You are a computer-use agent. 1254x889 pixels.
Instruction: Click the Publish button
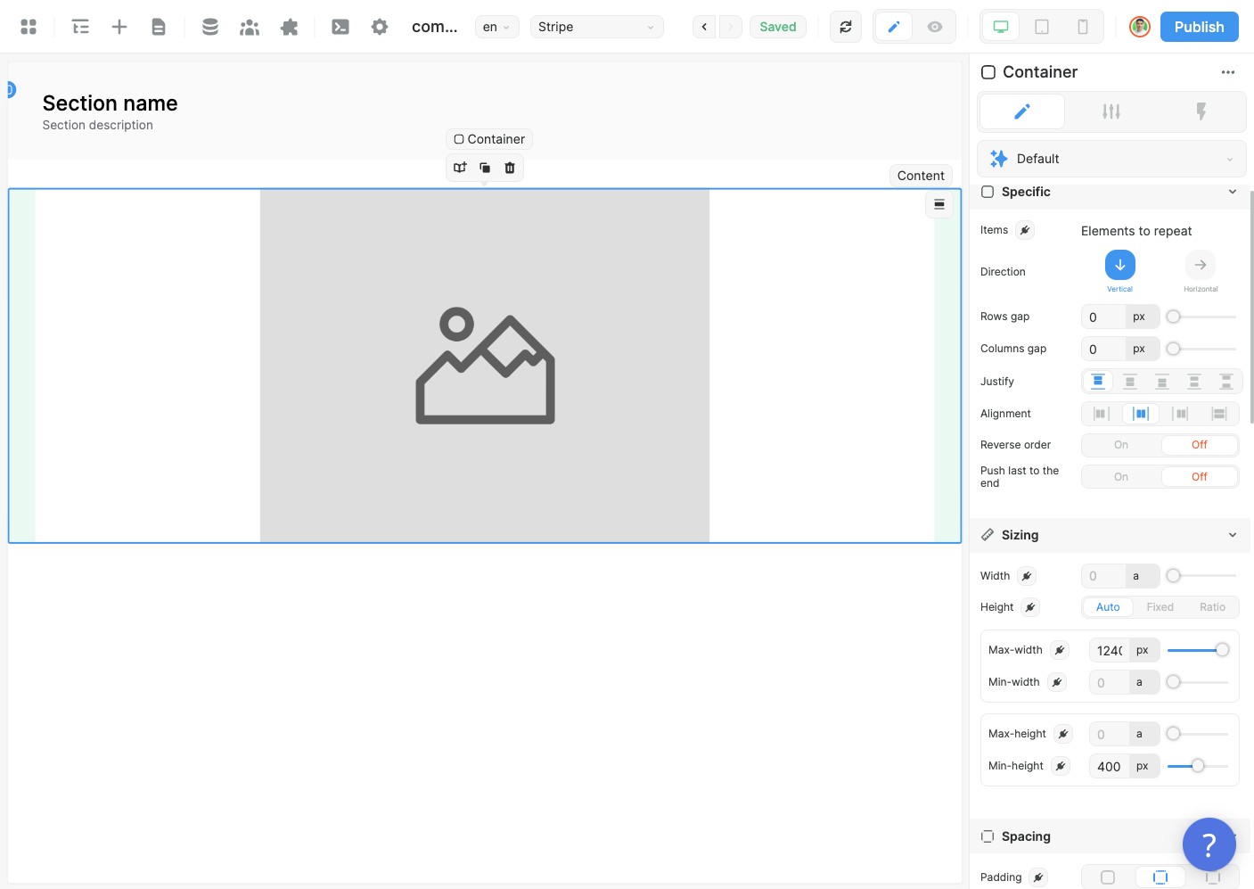pyautogui.click(x=1199, y=27)
